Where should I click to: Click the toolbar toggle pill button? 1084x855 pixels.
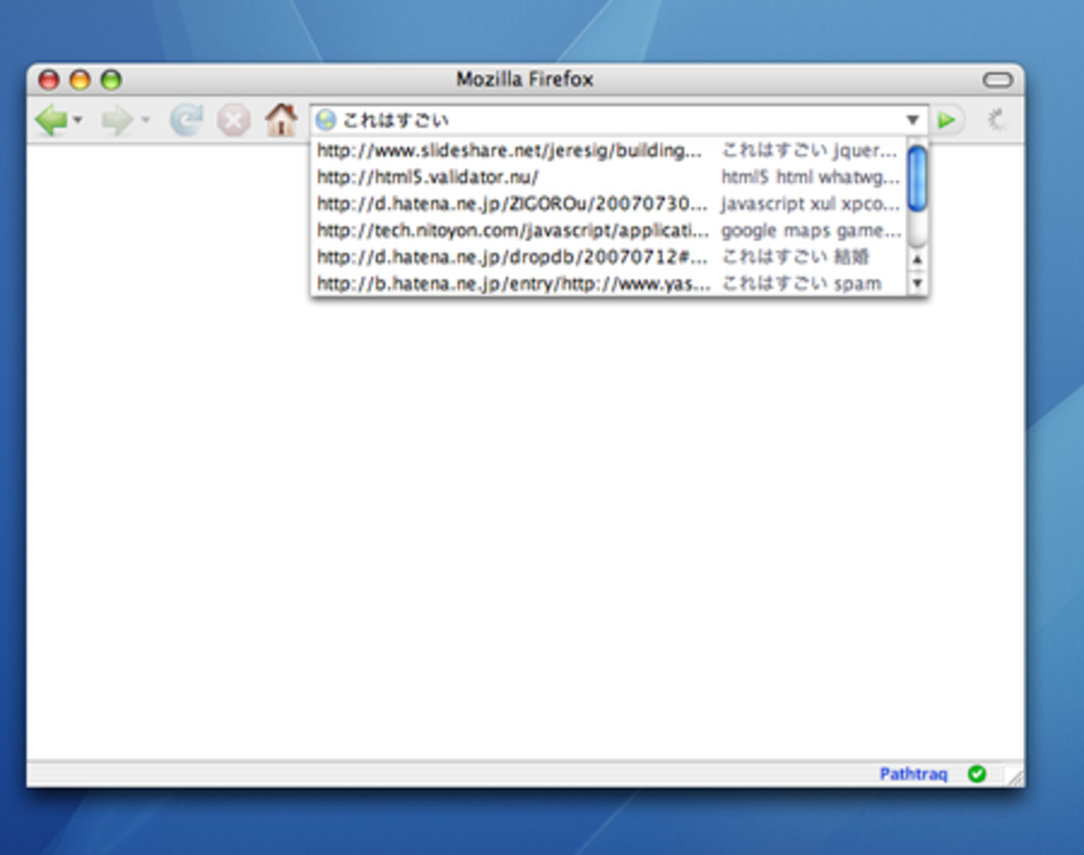point(997,80)
